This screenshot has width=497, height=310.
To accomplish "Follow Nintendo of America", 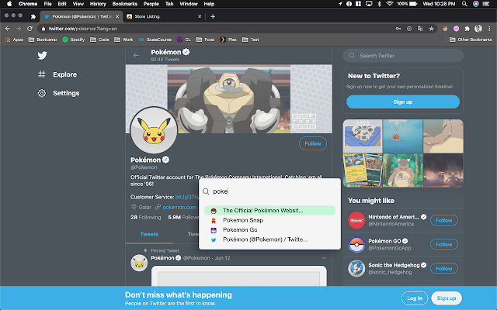I will click(x=444, y=220).
